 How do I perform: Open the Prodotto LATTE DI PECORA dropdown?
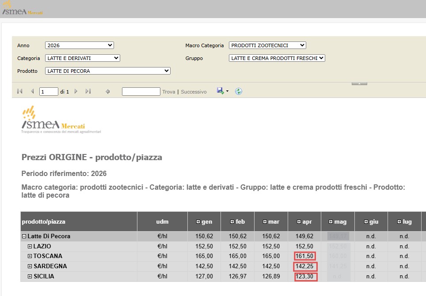click(107, 71)
